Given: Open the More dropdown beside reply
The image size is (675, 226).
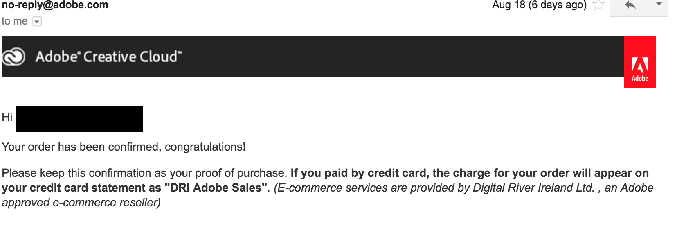Looking at the screenshot, I should tap(659, 6).
